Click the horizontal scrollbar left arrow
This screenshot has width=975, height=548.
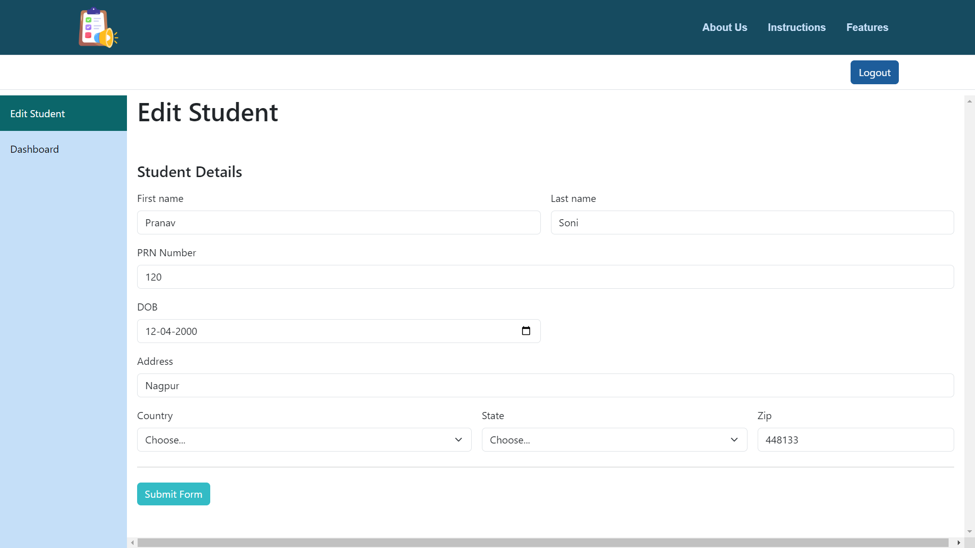point(133,542)
